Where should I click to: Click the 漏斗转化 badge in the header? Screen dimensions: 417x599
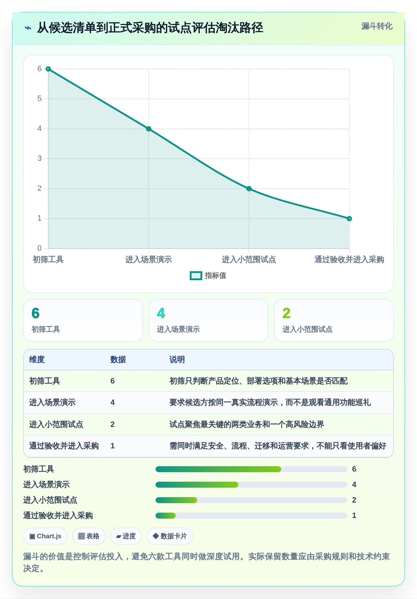[x=377, y=26]
